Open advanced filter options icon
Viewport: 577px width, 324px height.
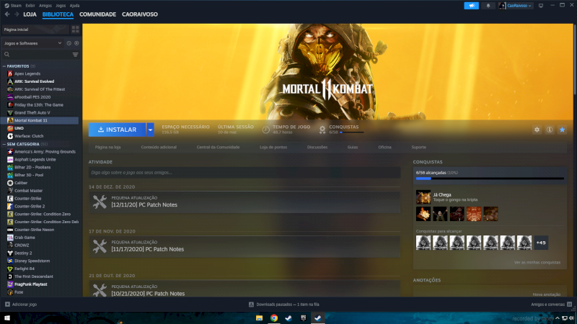pos(75,54)
